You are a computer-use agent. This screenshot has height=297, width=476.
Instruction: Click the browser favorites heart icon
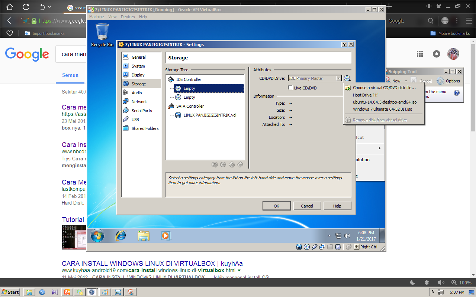pos(10,33)
